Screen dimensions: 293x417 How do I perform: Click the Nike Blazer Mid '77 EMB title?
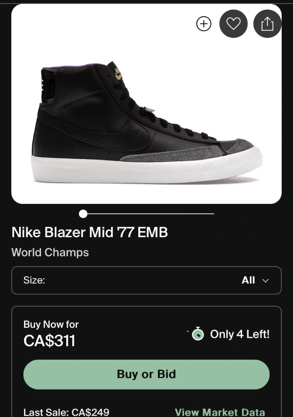pyautogui.click(x=90, y=232)
